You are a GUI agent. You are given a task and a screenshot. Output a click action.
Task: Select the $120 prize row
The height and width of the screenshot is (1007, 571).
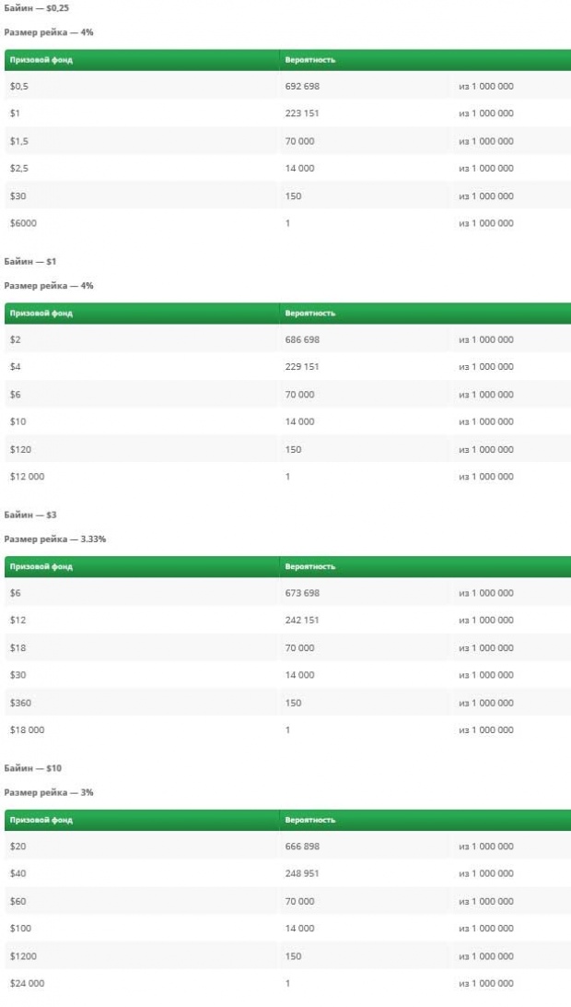click(287, 450)
